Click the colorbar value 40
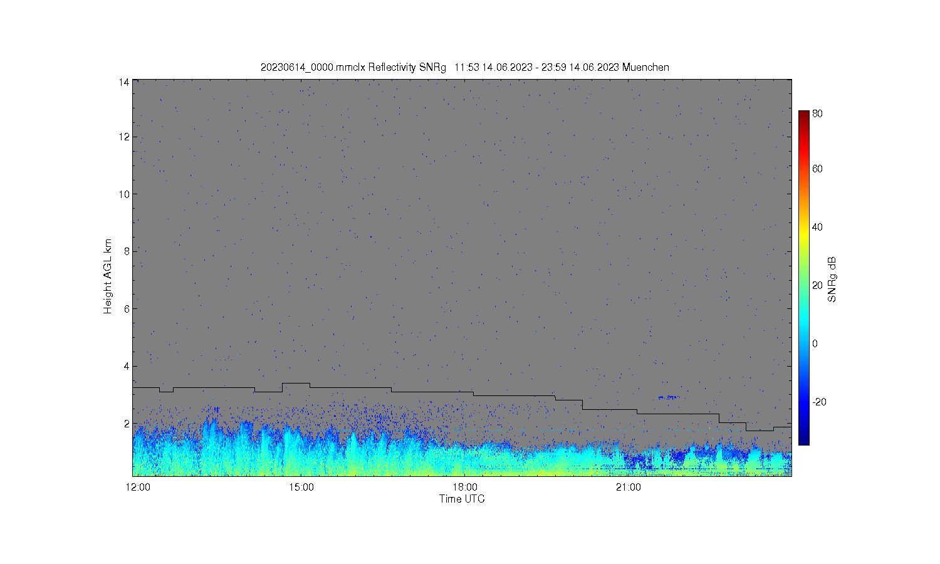Image resolution: width=940 pixels, height=564 pixels. [x=818, y=227]
